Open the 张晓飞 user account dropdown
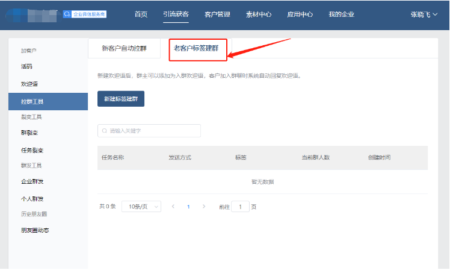This screenshot has width=450, height=273. coord(424,14)
